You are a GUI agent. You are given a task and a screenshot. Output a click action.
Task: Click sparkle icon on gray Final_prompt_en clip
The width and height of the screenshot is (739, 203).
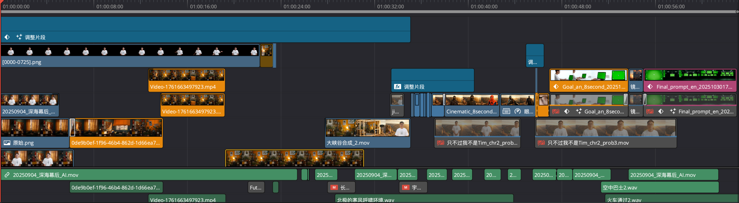[x=673, y=111]
